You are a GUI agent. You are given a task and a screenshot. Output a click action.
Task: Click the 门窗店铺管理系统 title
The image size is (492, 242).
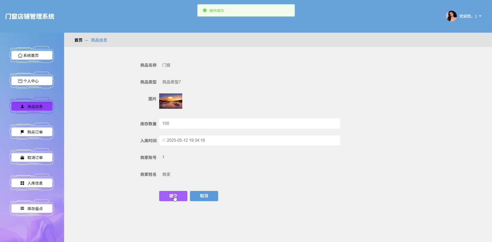tap(30, 16)
